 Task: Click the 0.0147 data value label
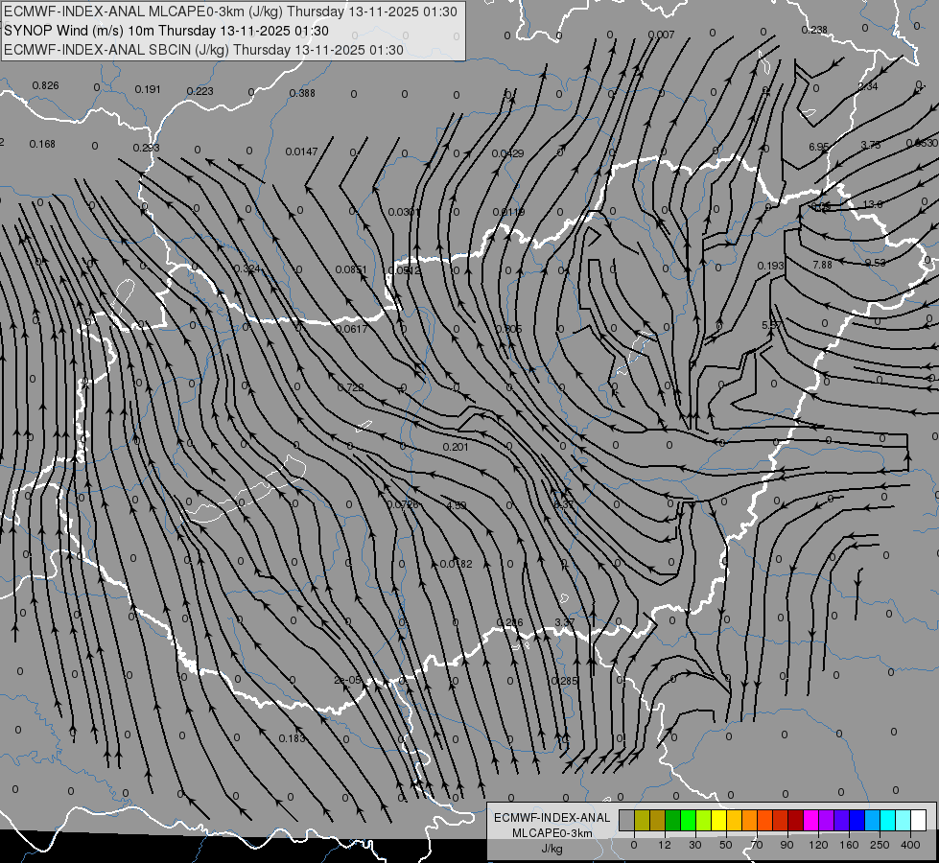[x=301, y=152]
